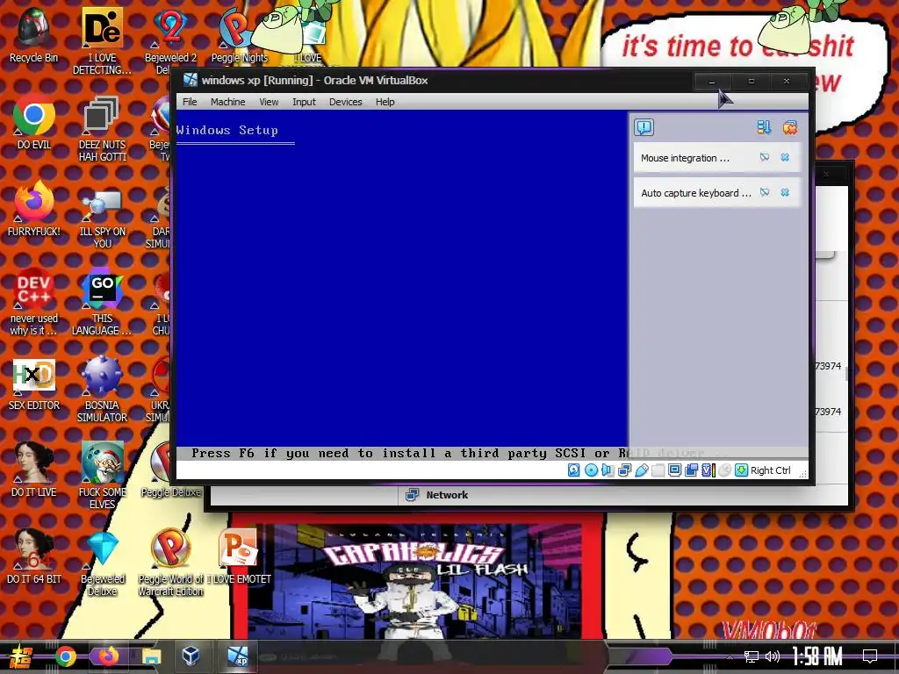Viewport: 899px width, 674px height.
Task: Select the DO IT 64 BIT desktop shortcut
Action: point(34,557)
